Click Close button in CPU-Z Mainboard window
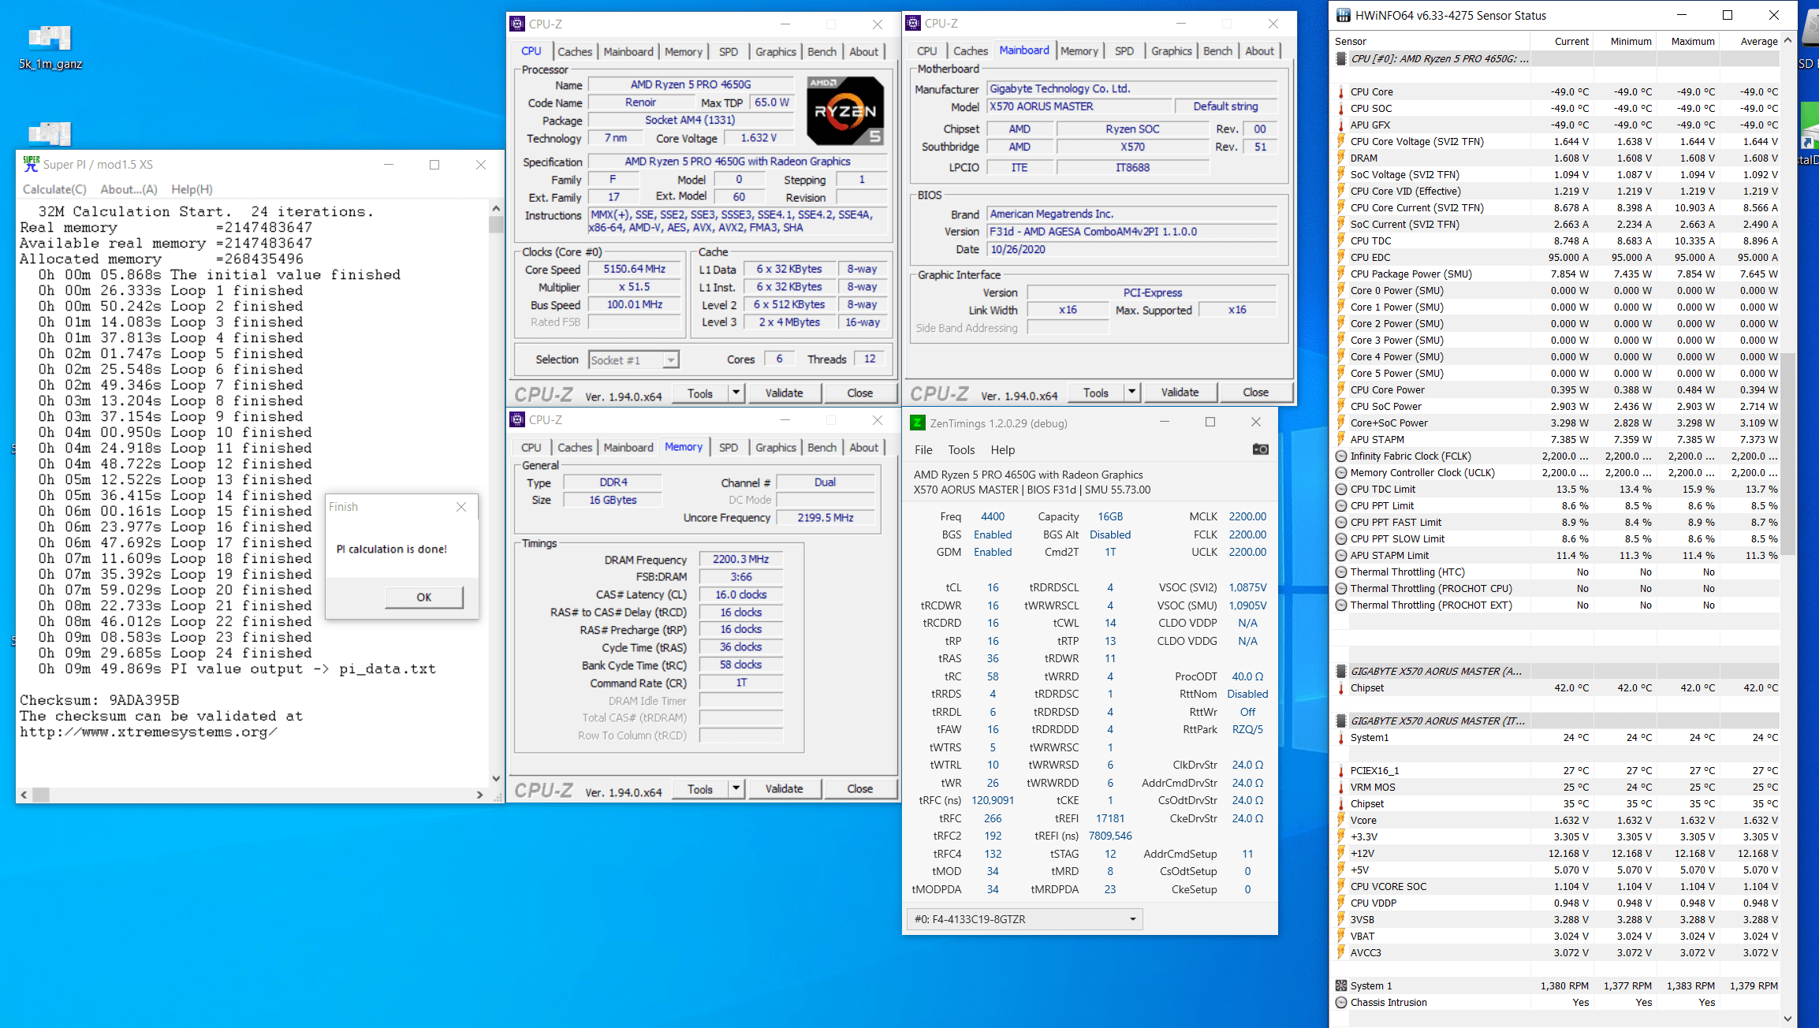Image resolution: width=1819 pixels, height=1028 pixels. pos(1255,392)
